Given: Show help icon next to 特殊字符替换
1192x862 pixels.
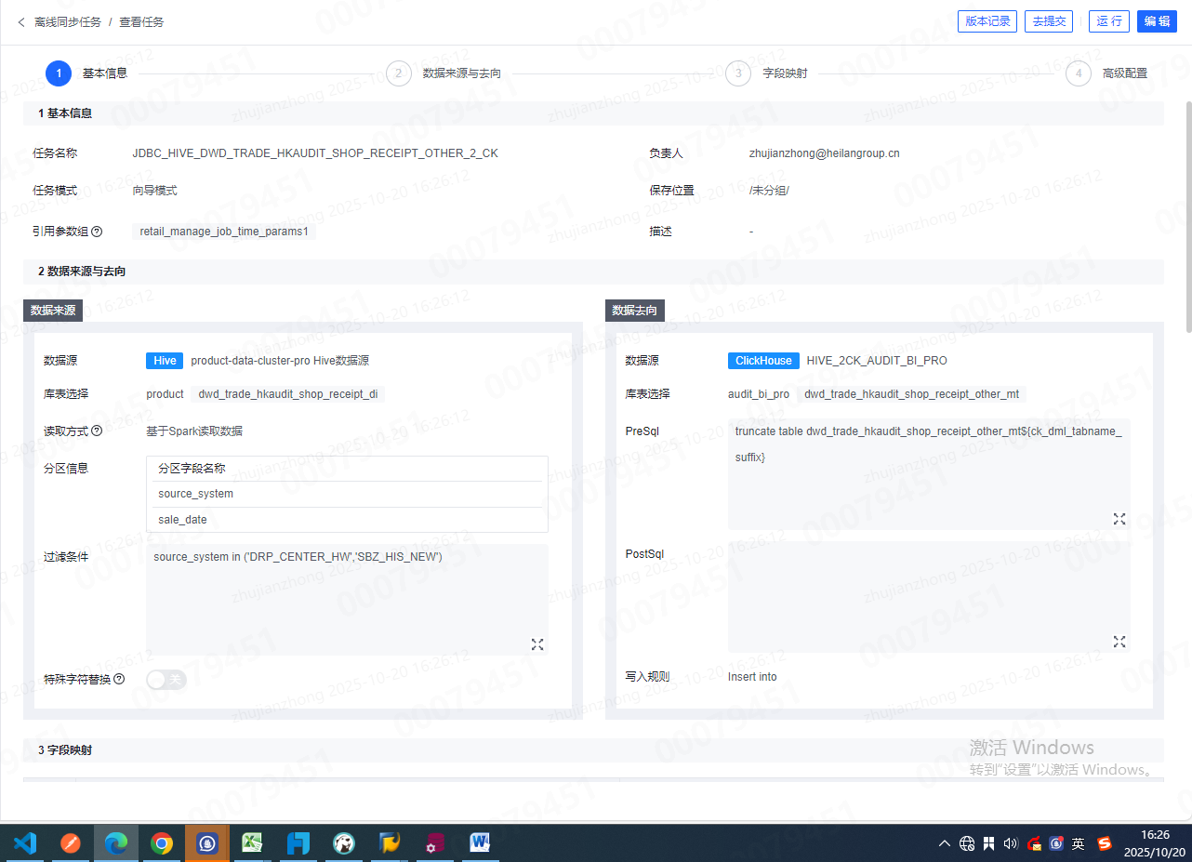Looking at the screenshot, I should click(x=119, y=680).
